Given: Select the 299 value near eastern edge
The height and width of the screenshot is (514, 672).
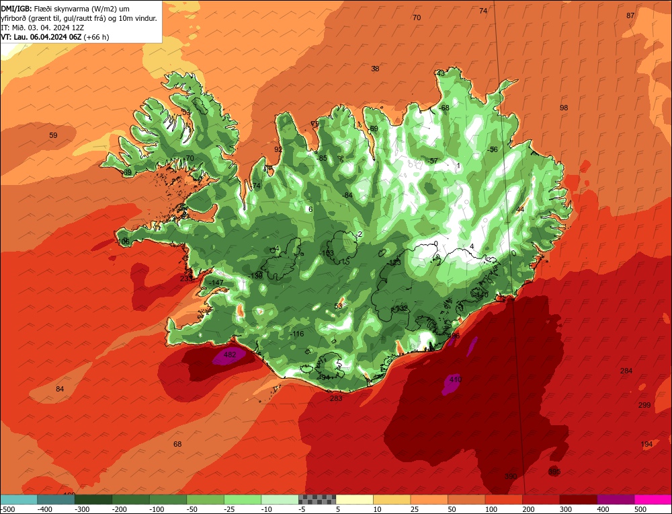Looking at the screenshot, I should point(644,405).
